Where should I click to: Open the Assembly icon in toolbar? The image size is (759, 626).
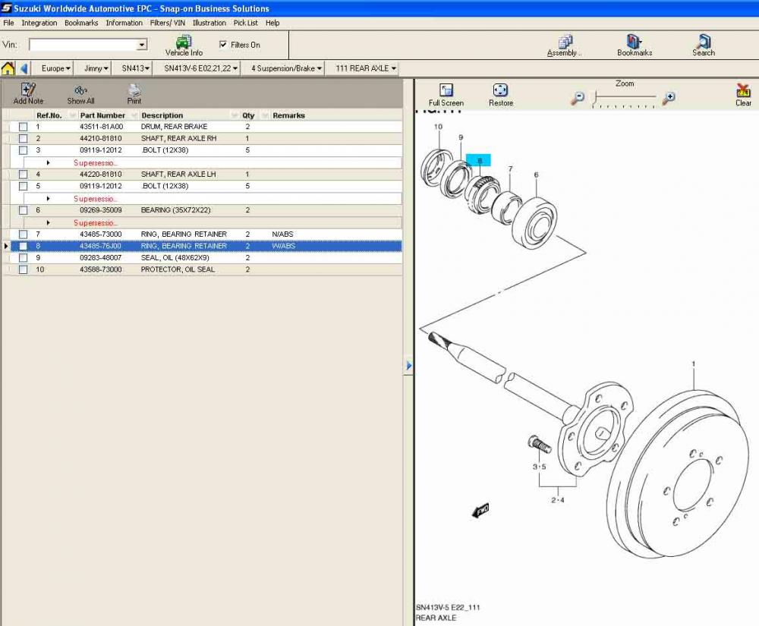point(565,42)
